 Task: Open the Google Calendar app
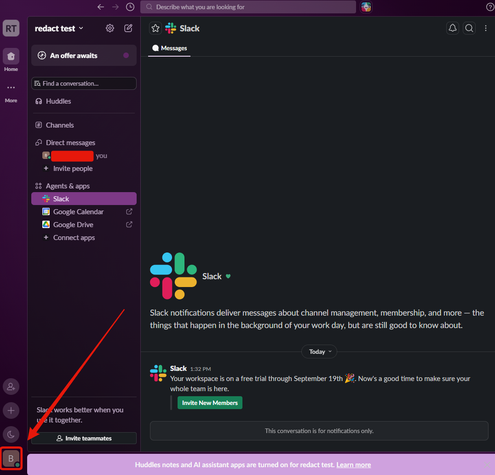tap(78, 211)
